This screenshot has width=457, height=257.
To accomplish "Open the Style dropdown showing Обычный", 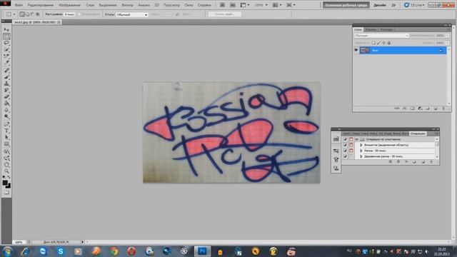I will point(132,14).
